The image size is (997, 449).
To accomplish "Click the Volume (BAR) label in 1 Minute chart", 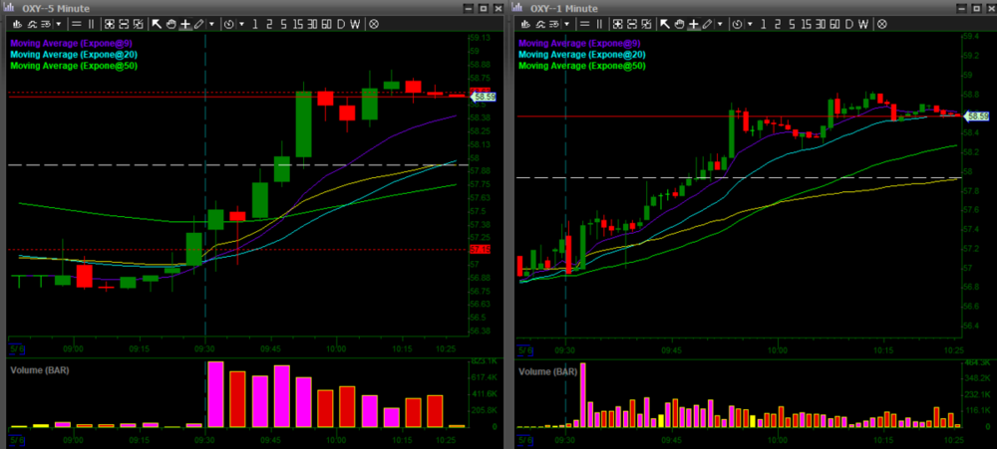I will coord(548,370).
